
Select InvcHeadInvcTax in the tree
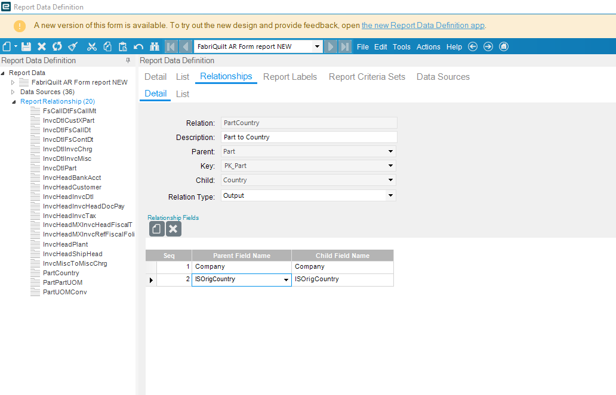[x=69, y=216]
